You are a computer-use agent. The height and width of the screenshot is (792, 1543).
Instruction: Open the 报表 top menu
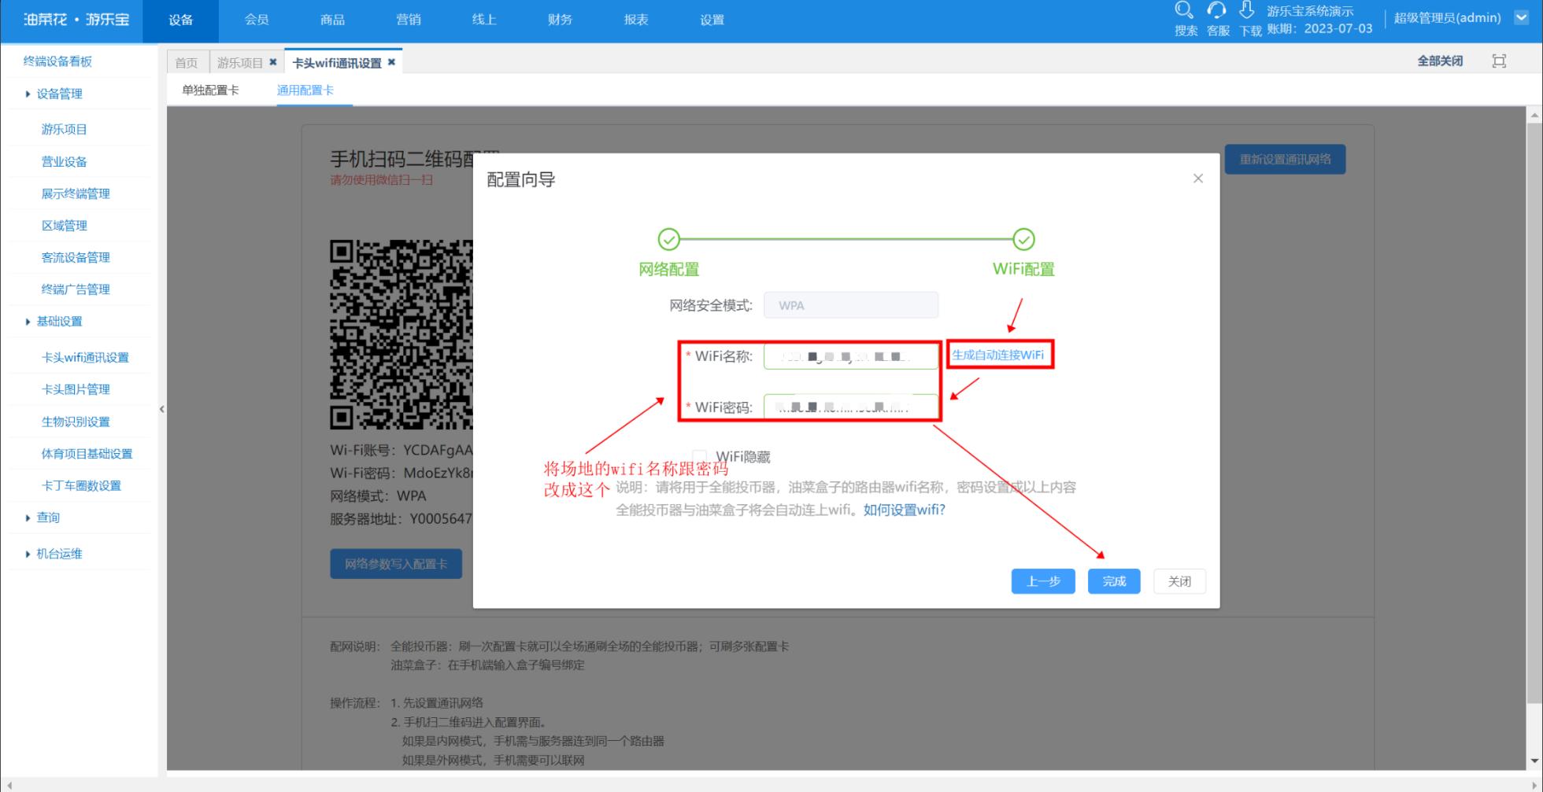pyautogui.click(x=636, y=20)
